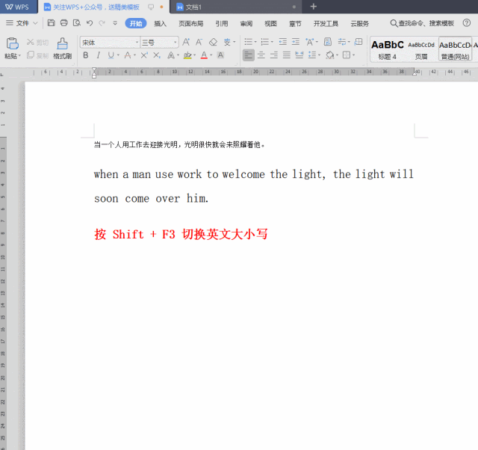Click the clear formatting eraser icon
478x450 pixels.
pos(213,43)
